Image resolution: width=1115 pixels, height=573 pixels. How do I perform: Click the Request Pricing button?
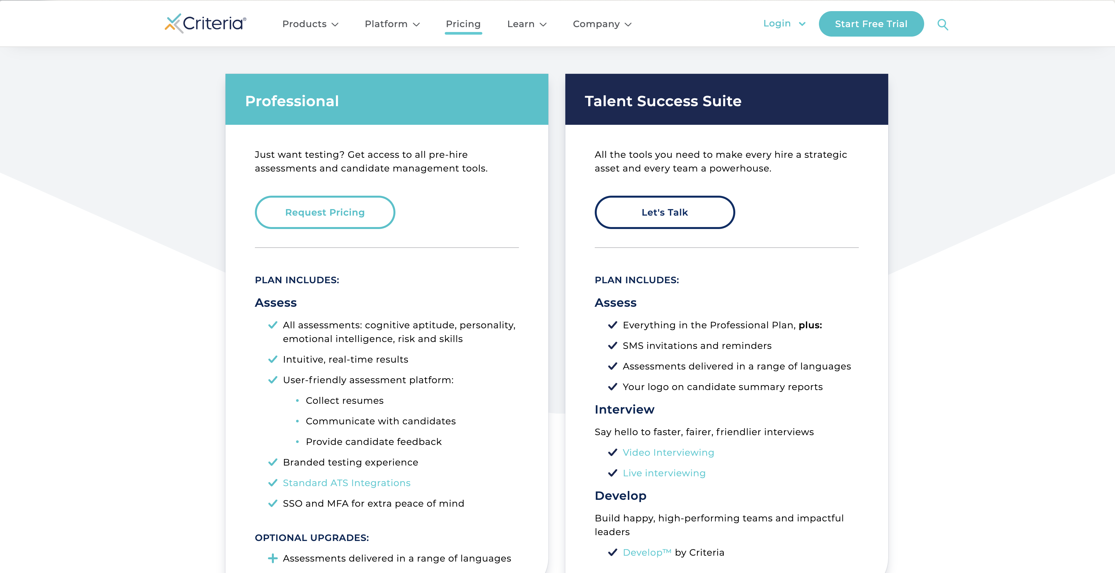coord(325,212)
